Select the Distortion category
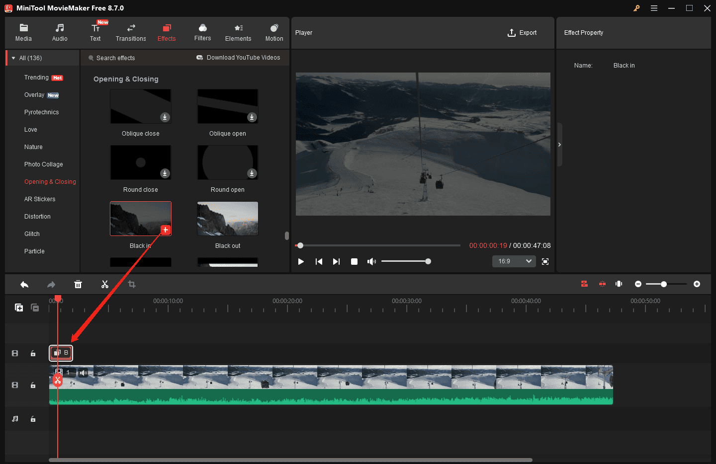The width and height of the screenshot is (716, 464). (x=37, y=217)
